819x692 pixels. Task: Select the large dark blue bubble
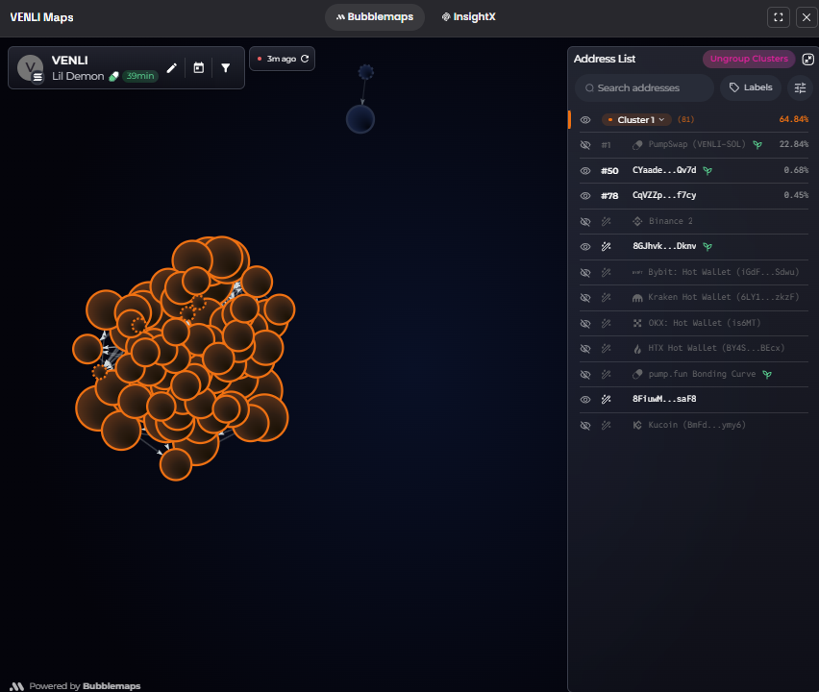click(x=360, y=119)
